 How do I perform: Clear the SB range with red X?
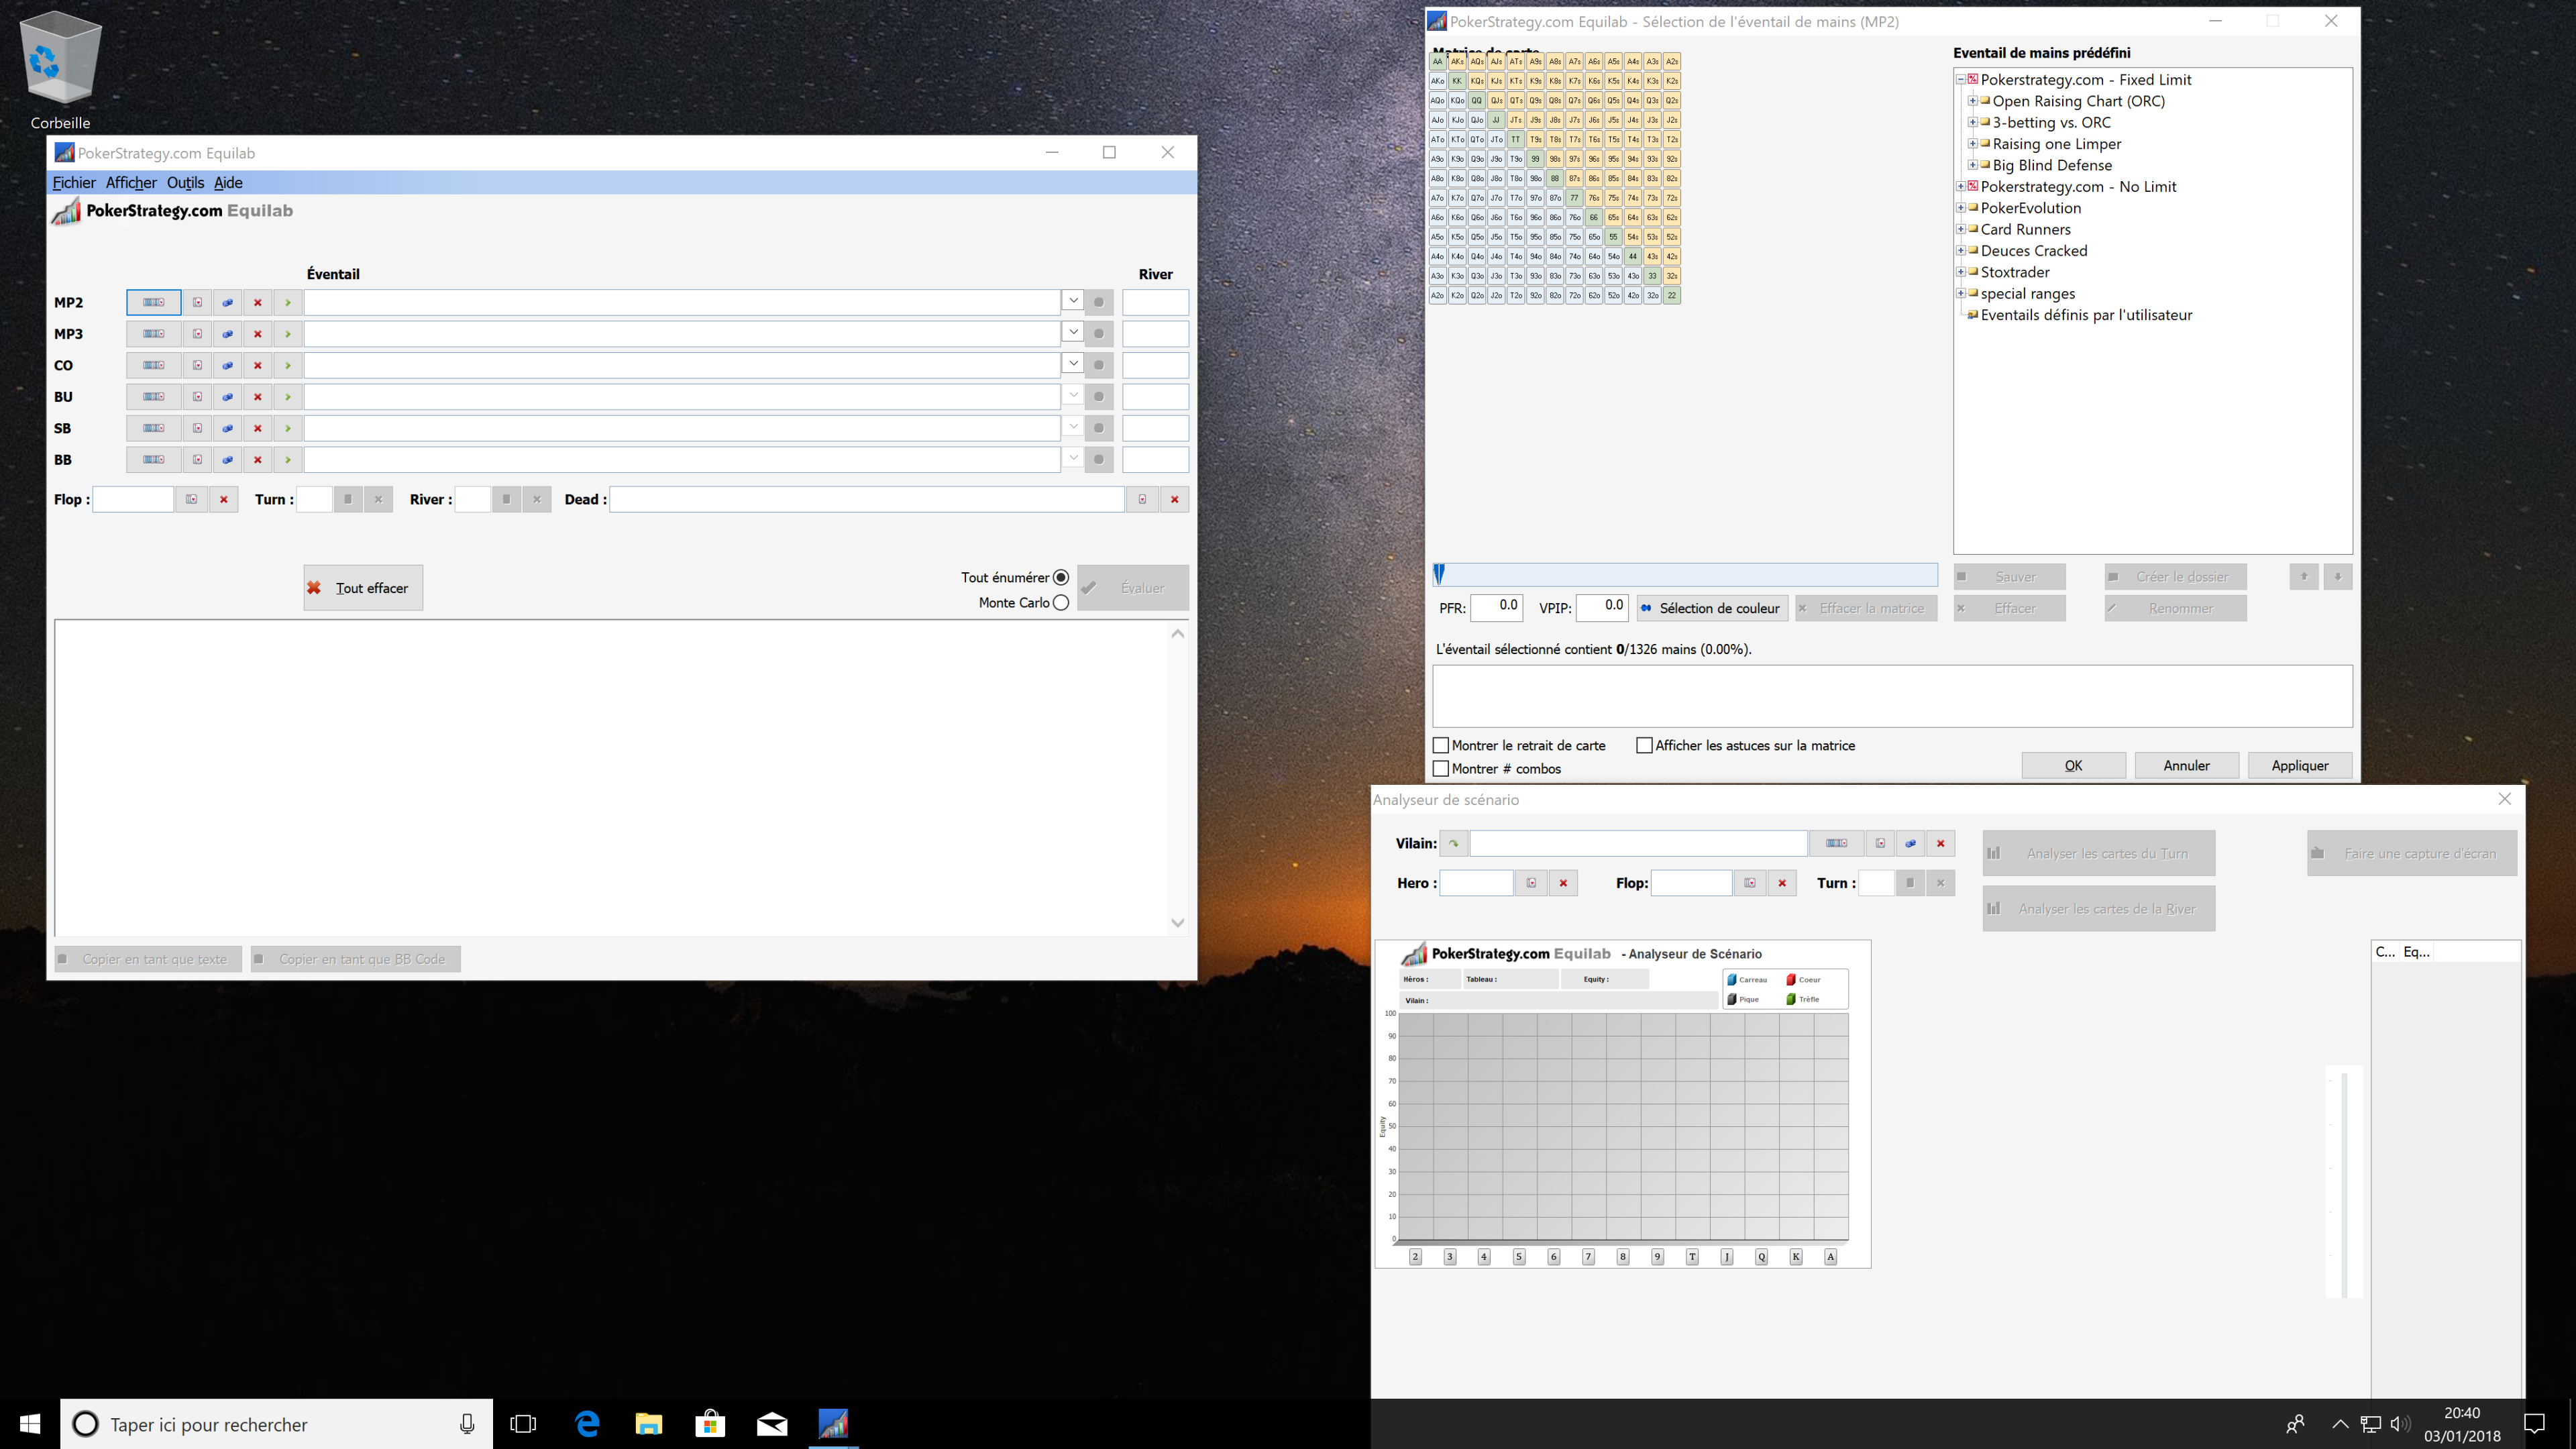coord(257,428)
